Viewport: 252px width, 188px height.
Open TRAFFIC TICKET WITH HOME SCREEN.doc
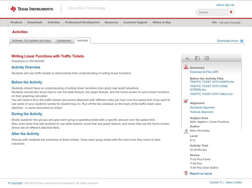pyautogui.click(x=209, y=88)
